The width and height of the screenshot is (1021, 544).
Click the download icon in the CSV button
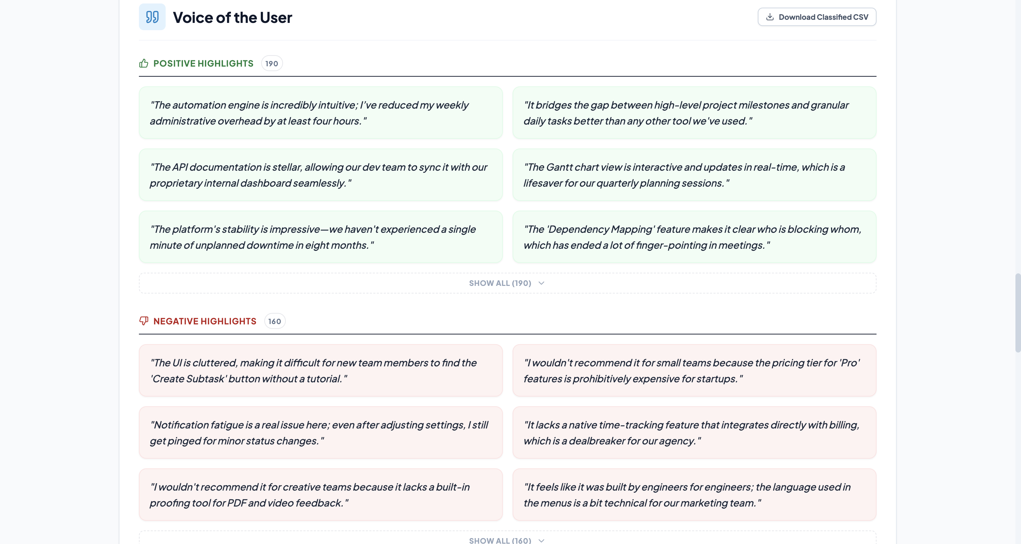(770, 17)
